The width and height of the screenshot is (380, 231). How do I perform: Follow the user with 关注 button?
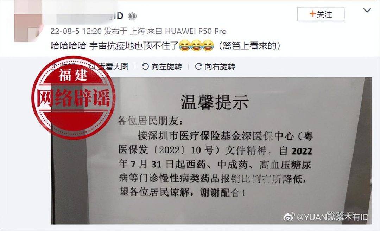click(321, 14)
